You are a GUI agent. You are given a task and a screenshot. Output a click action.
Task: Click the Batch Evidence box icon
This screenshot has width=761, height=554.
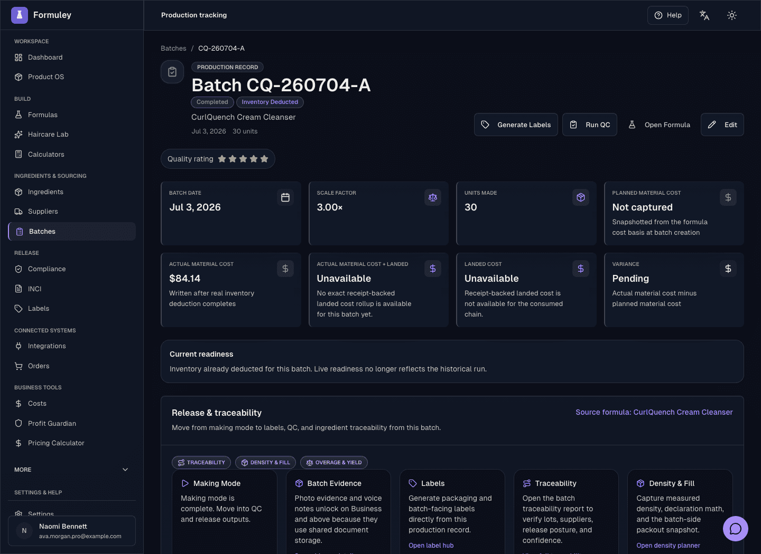pyautogui.click(x=299, y=483)
